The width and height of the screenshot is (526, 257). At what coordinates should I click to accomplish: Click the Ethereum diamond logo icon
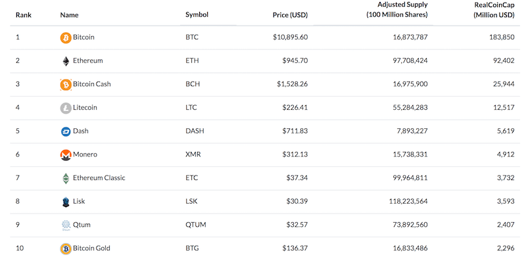coord(66,61)
